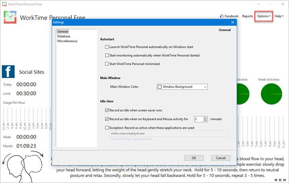The width and height of the screenshot is (289, 183).
Task: Decrease idle minutes with down arrow
Action: coord(205,121)
